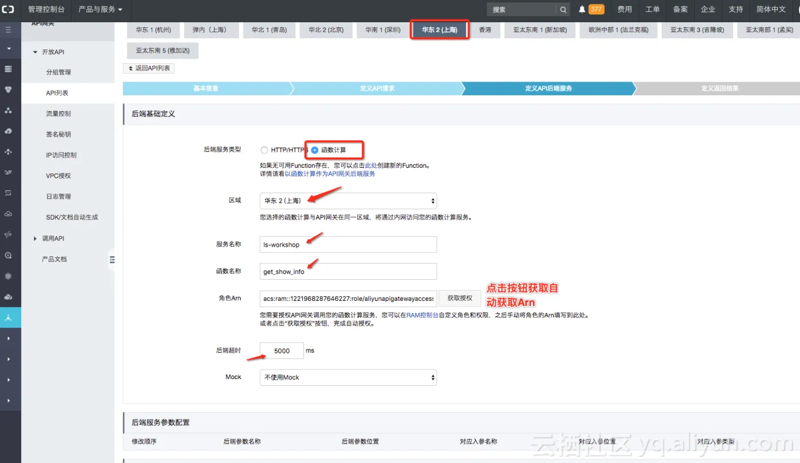Open the 此处 link to create Function

(x=371, y=166)
